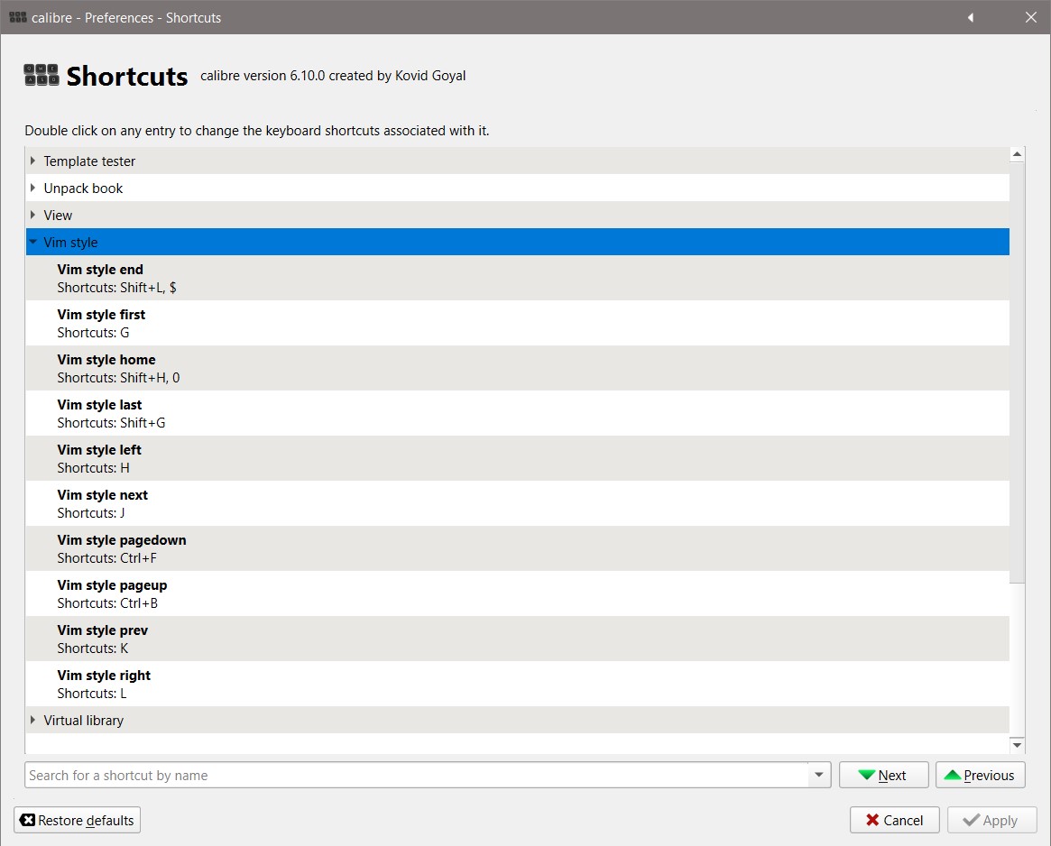This screenshot has width=1051, height=846.
Task: Collapse the Vim style group
Action: tap(33, 243)
